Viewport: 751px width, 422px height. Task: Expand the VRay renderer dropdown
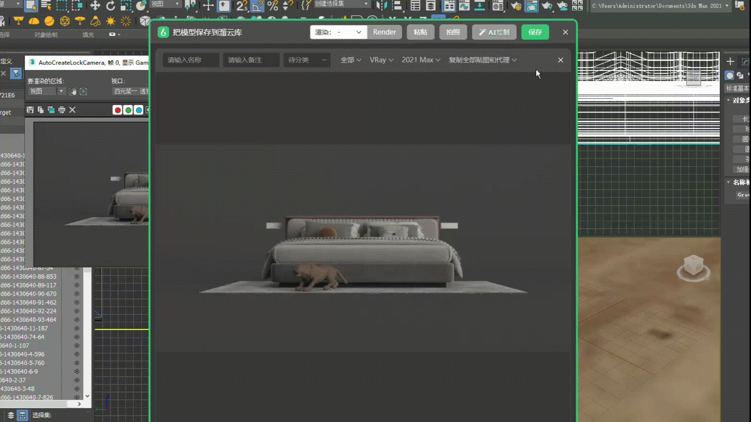381,60
